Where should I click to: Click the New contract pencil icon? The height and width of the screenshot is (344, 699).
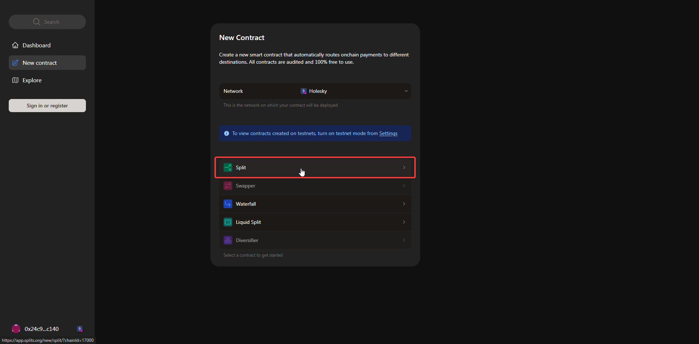pyautogui.click(x=15, y=62)
